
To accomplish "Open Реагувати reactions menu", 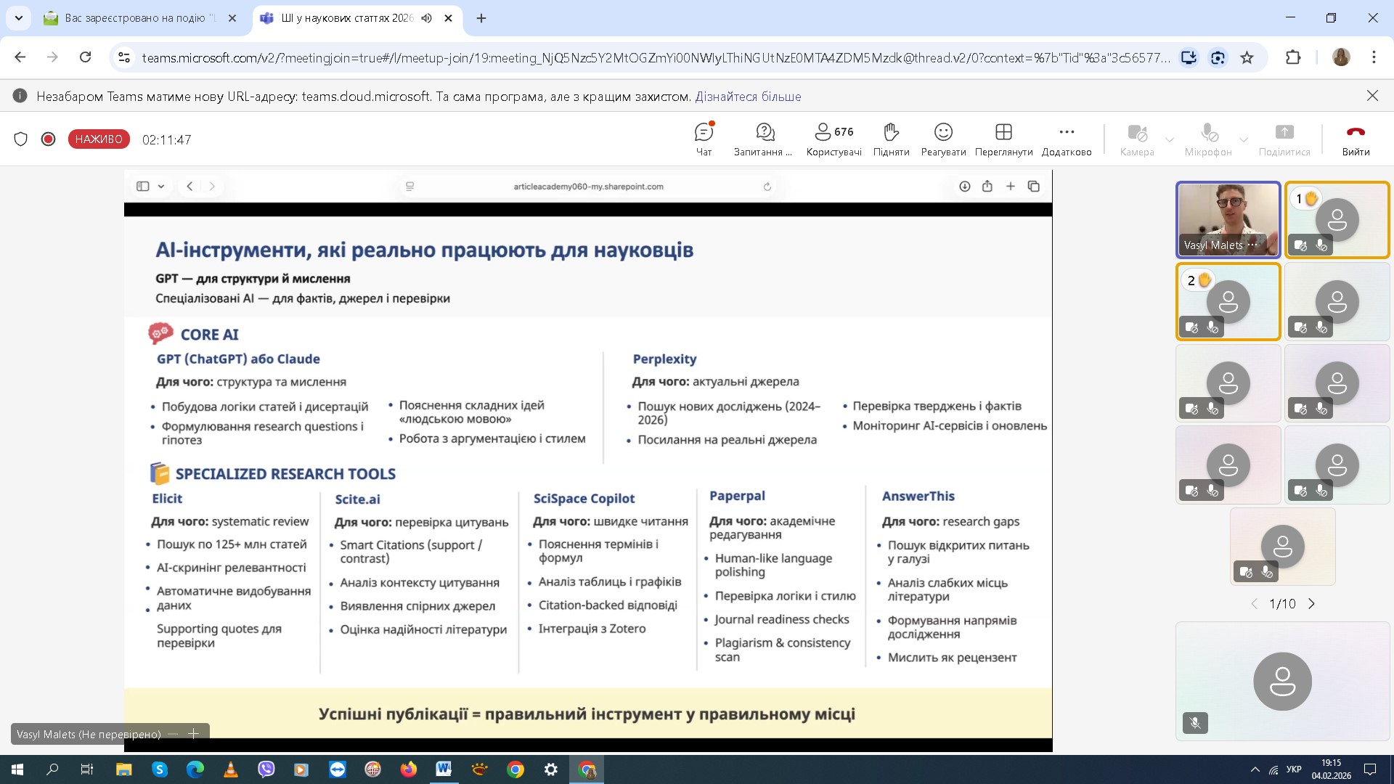I will point(943,139).
